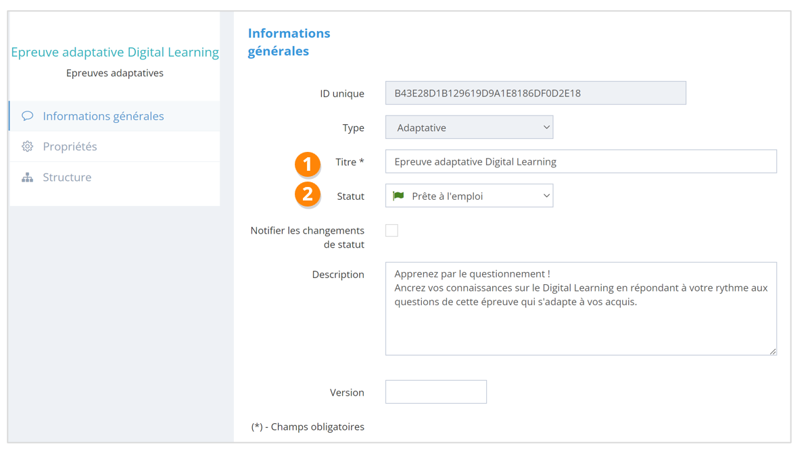Toggle the Notifier les changements de statut checkbox

391,231
